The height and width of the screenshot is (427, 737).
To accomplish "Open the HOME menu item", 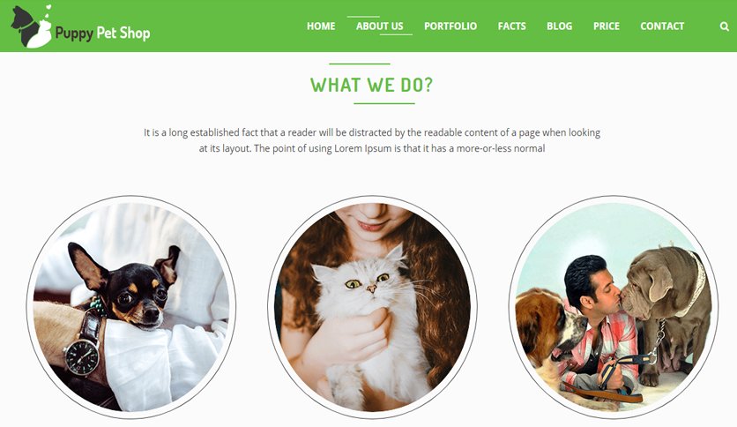I will pos(321,26).
